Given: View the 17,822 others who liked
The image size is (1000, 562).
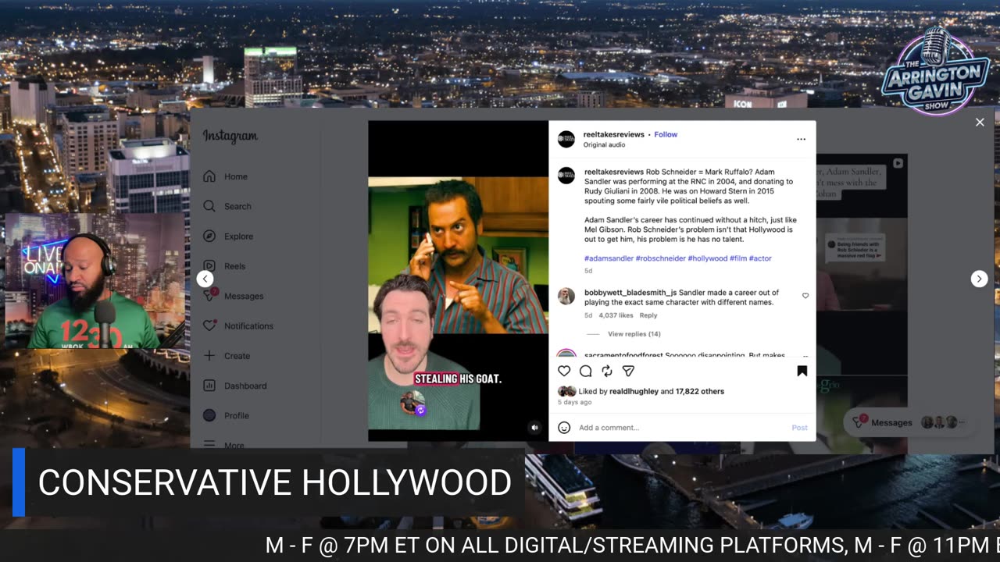Looking at the screenshot, I should coord(700,391).
